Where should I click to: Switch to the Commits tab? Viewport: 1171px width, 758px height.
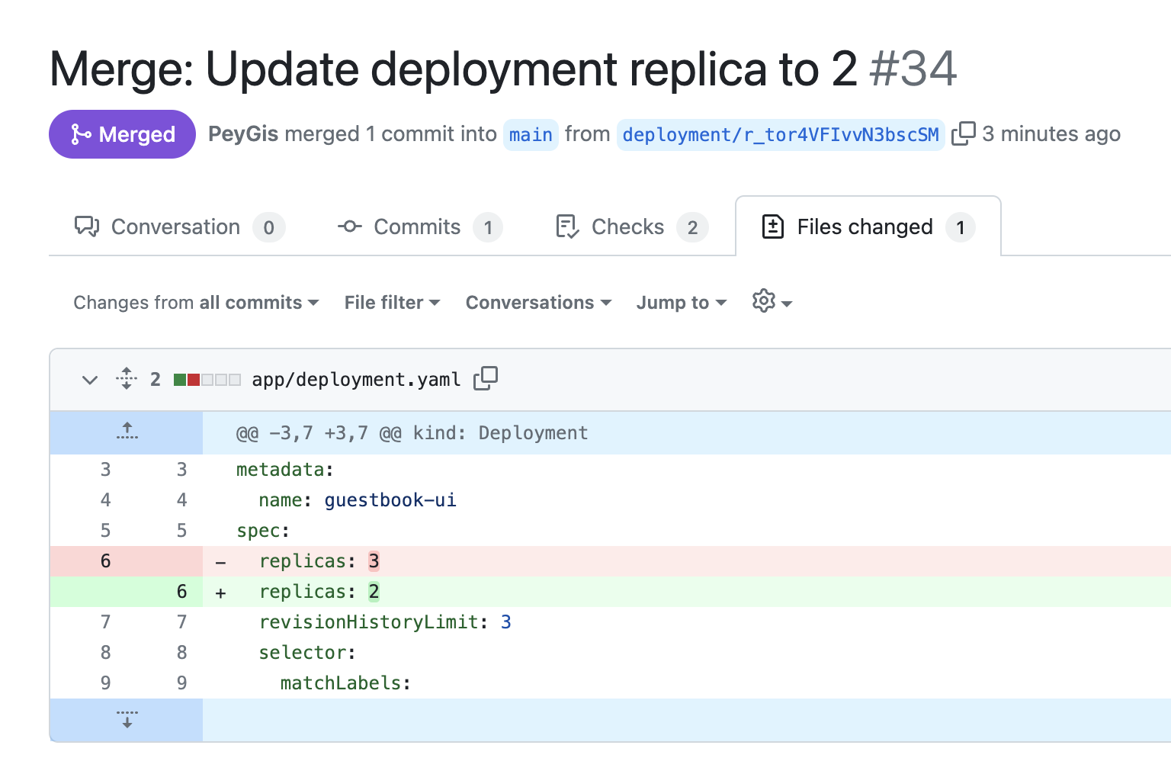pyautogui.click(x=419, y=227)
